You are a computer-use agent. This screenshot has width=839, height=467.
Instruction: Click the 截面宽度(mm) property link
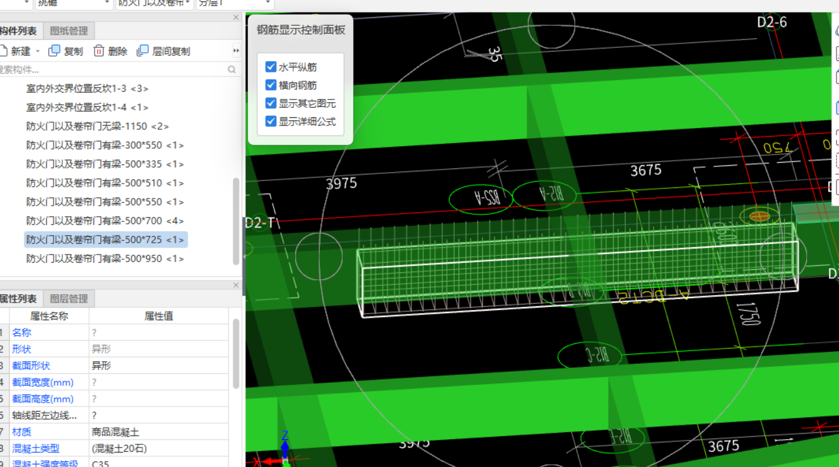pos(43,383)
